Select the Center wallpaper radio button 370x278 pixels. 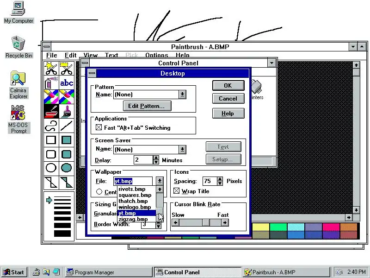[99, 192]
